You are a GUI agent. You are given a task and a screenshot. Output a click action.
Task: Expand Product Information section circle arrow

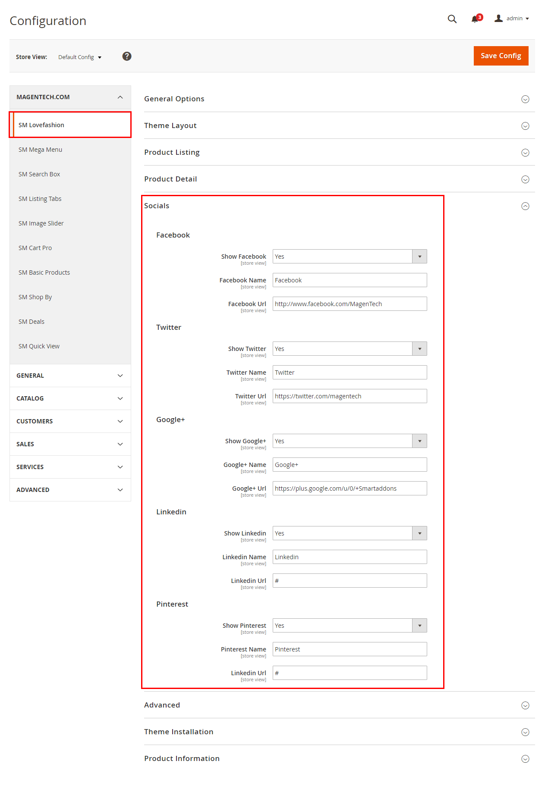(x=525, y=759)
